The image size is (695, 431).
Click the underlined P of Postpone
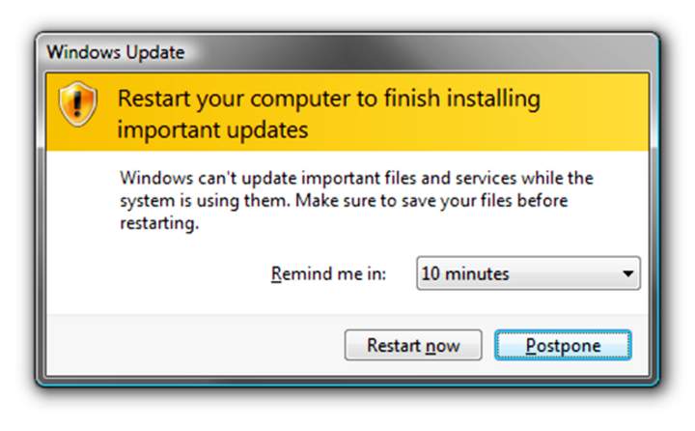[x=531, y=345]
